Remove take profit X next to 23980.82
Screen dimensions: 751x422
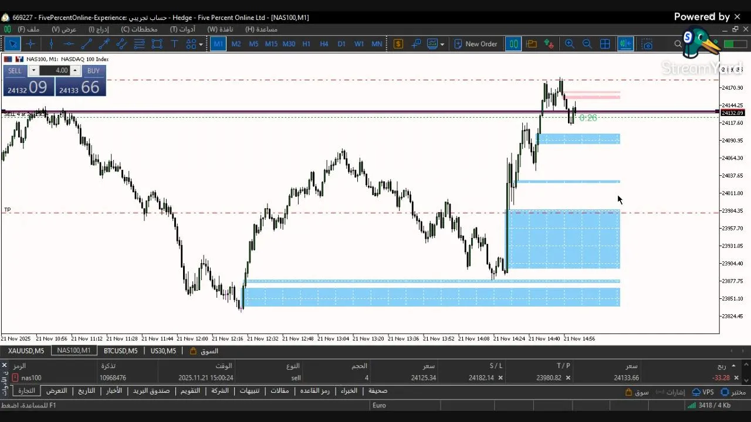coord(568,378)
